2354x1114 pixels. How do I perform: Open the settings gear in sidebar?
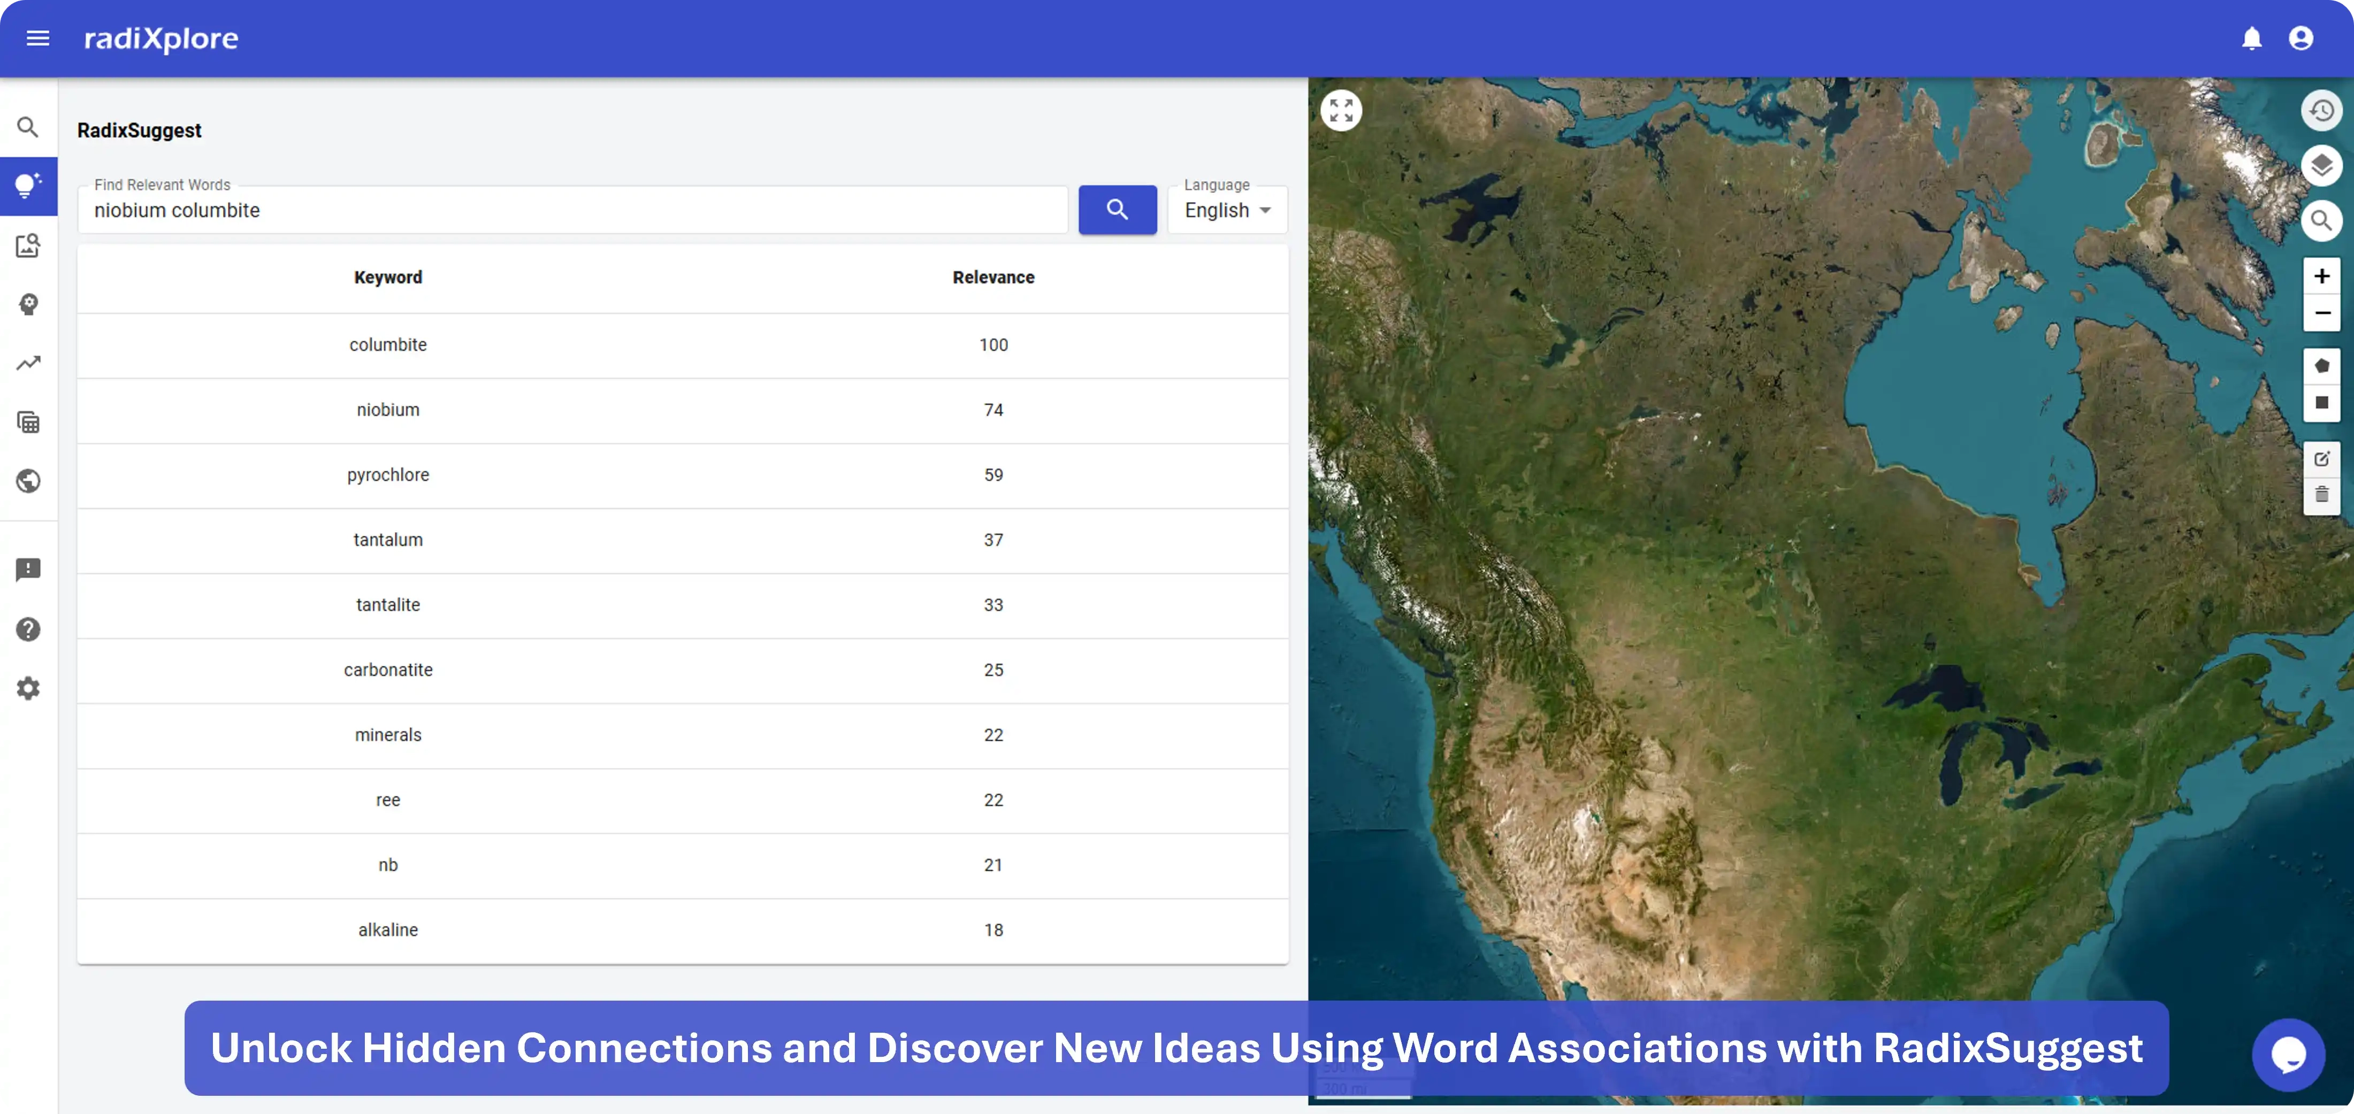(28, 688)
